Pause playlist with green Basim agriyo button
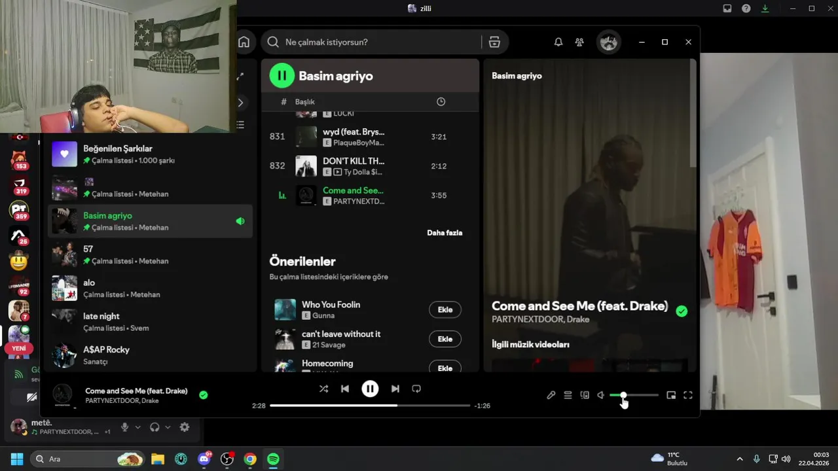 tap(282, 76)
